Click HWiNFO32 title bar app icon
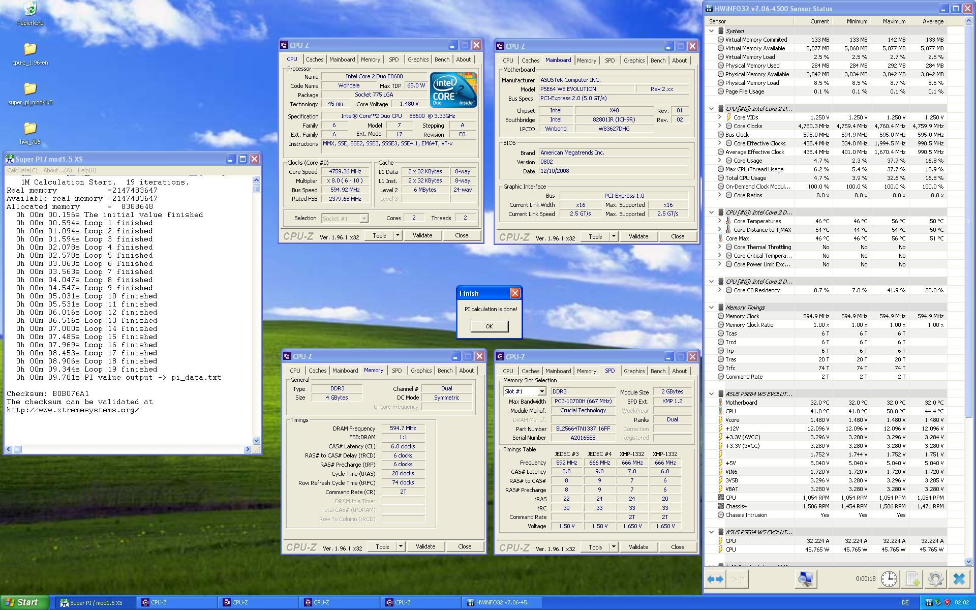 pyautogui.click(x=709, y=9)
